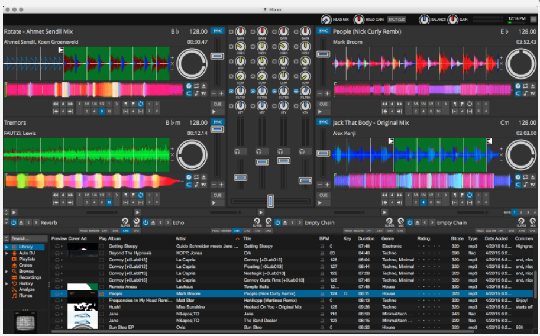This screenshot has width=540, height=336.
Task: Select 8-beat loop on the Rotate deck
Action: point(102,111)
